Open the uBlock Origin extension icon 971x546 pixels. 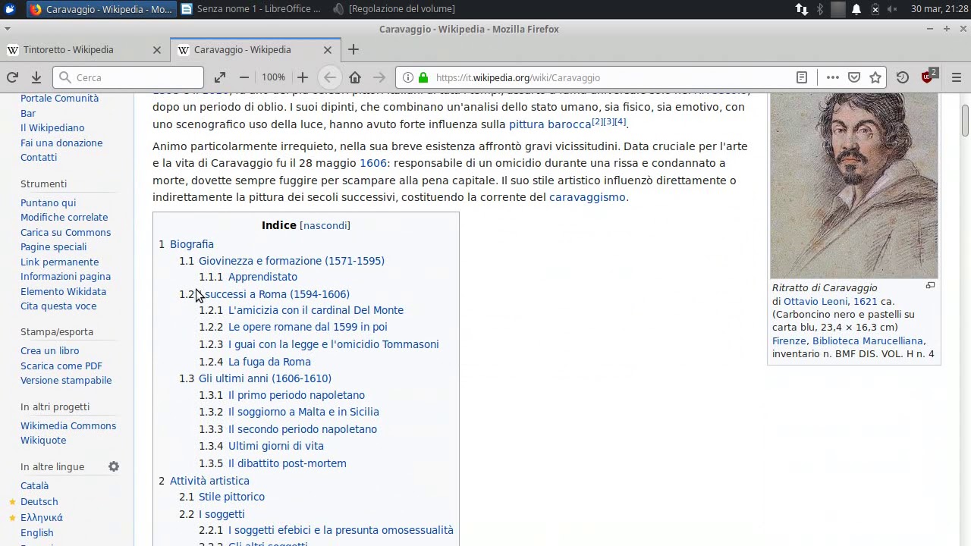(x=929, y=77)
